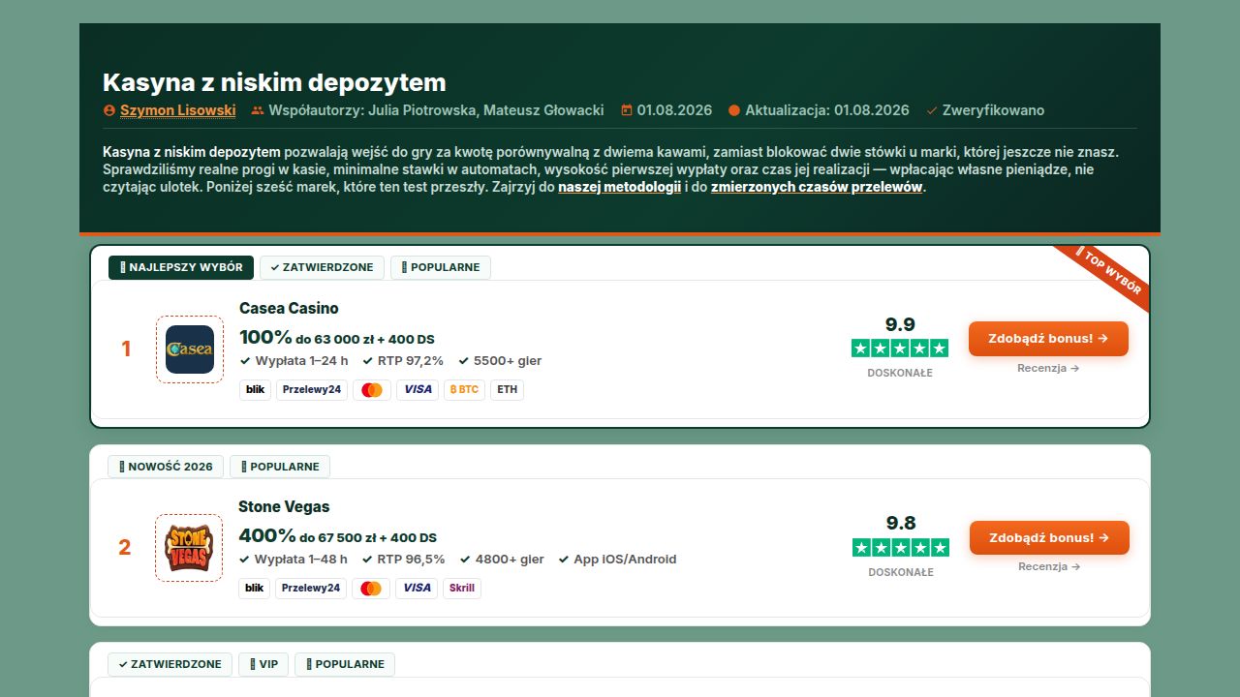The width and height of the screenshot is (1240, 697).
Task: Click the ZATWIERDZONE badge on third card
Action: coord(170,664)
